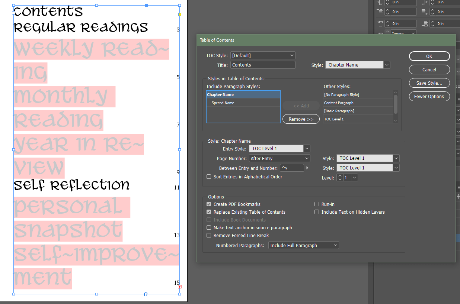Open the TOC Style dropdown
460x304 pixels.
tap(263, 55)
